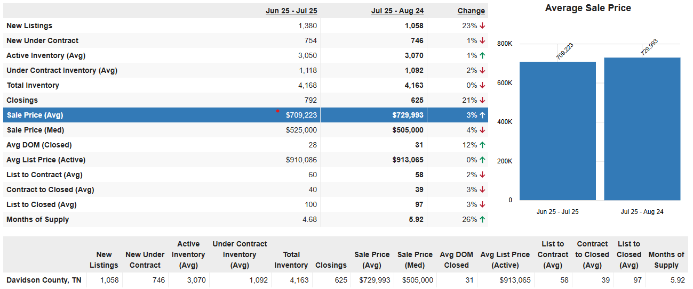Select the Jul 25 - Aug 24 column header
This screenshot has height=289, width=693.
(397, 11)
